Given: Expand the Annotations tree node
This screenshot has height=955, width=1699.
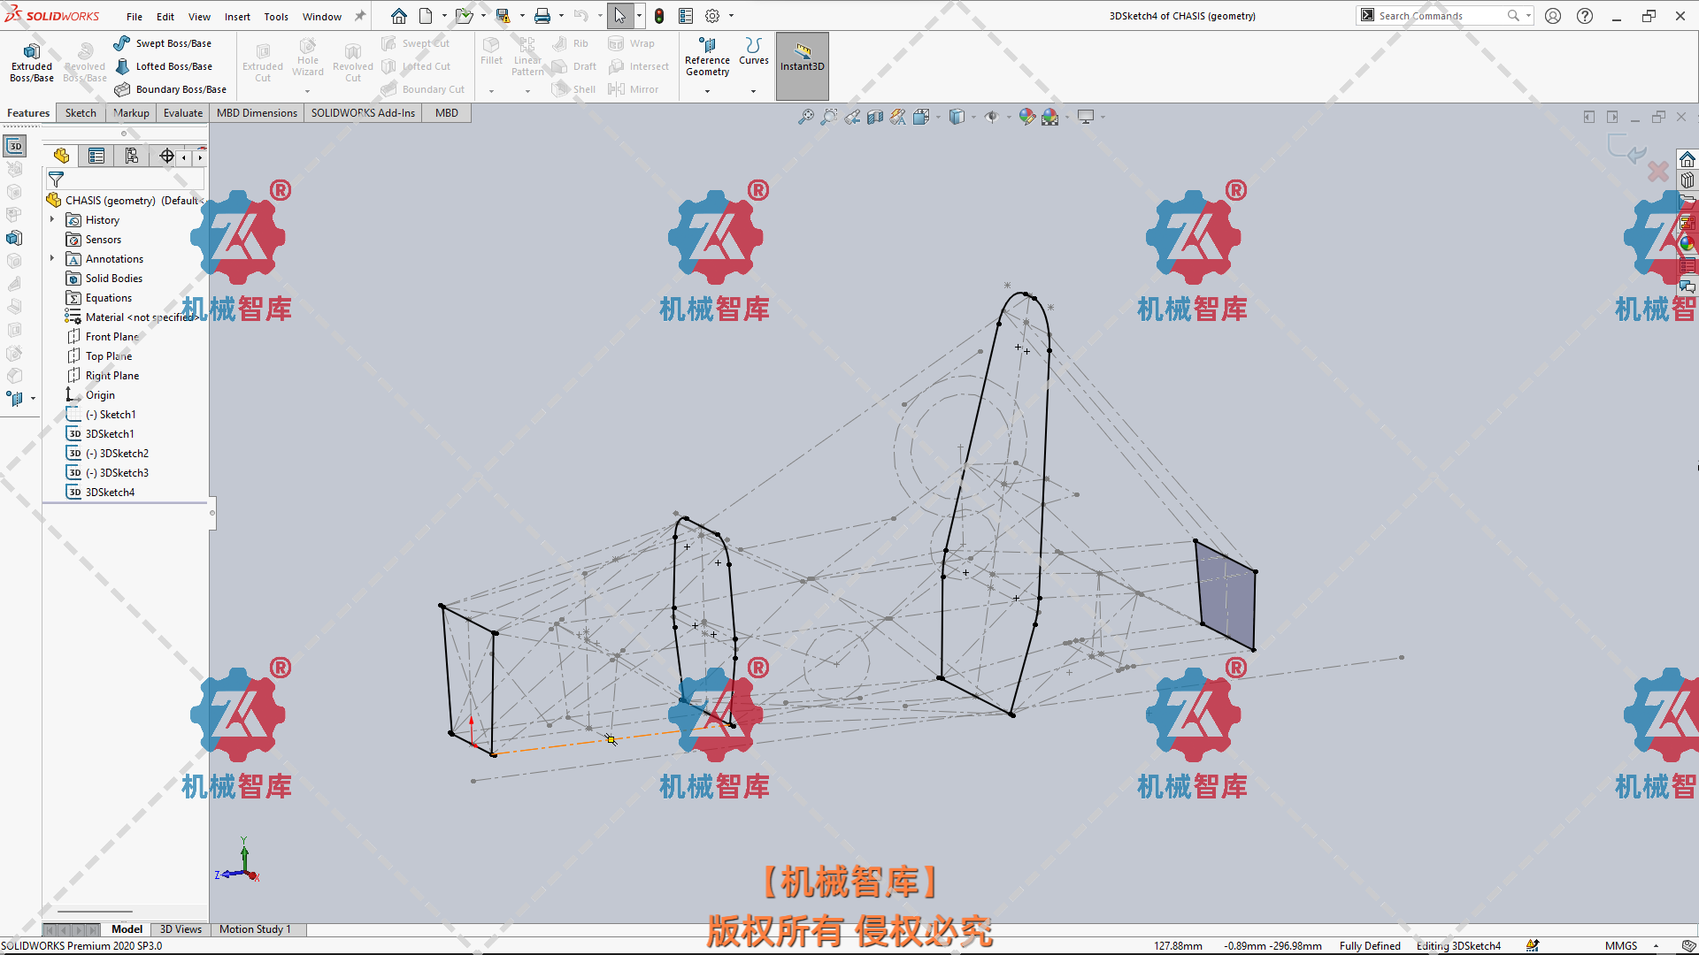Looking at the screenshot, I should 52,258.
